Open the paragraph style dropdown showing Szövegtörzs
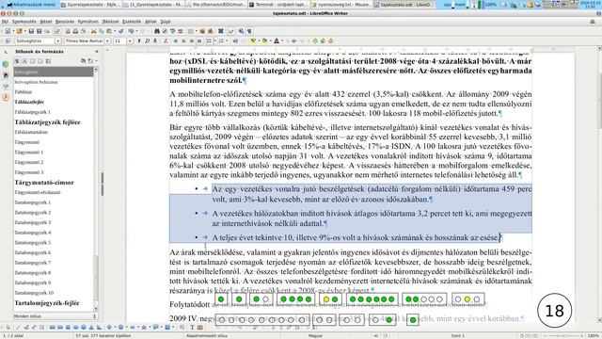The image size is (602, 339). point(57,40)
